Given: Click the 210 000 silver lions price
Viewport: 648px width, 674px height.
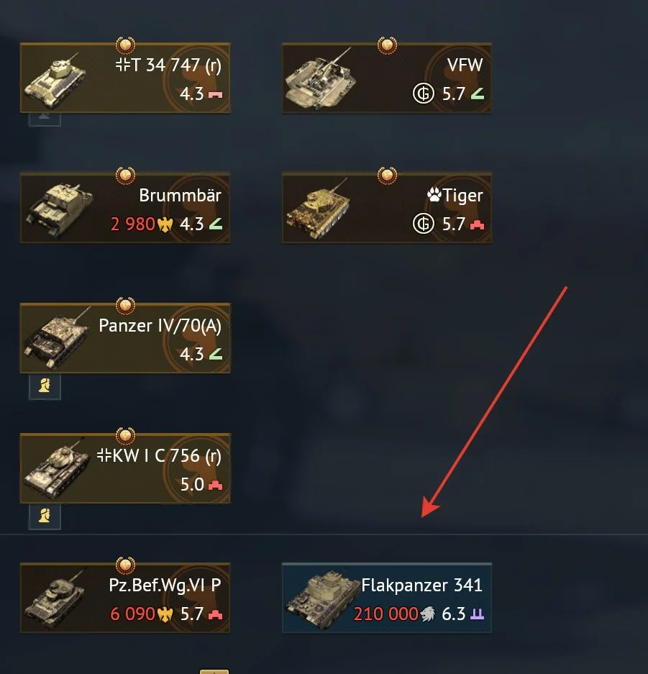Looking at the screenshot, I should [394, 614].
